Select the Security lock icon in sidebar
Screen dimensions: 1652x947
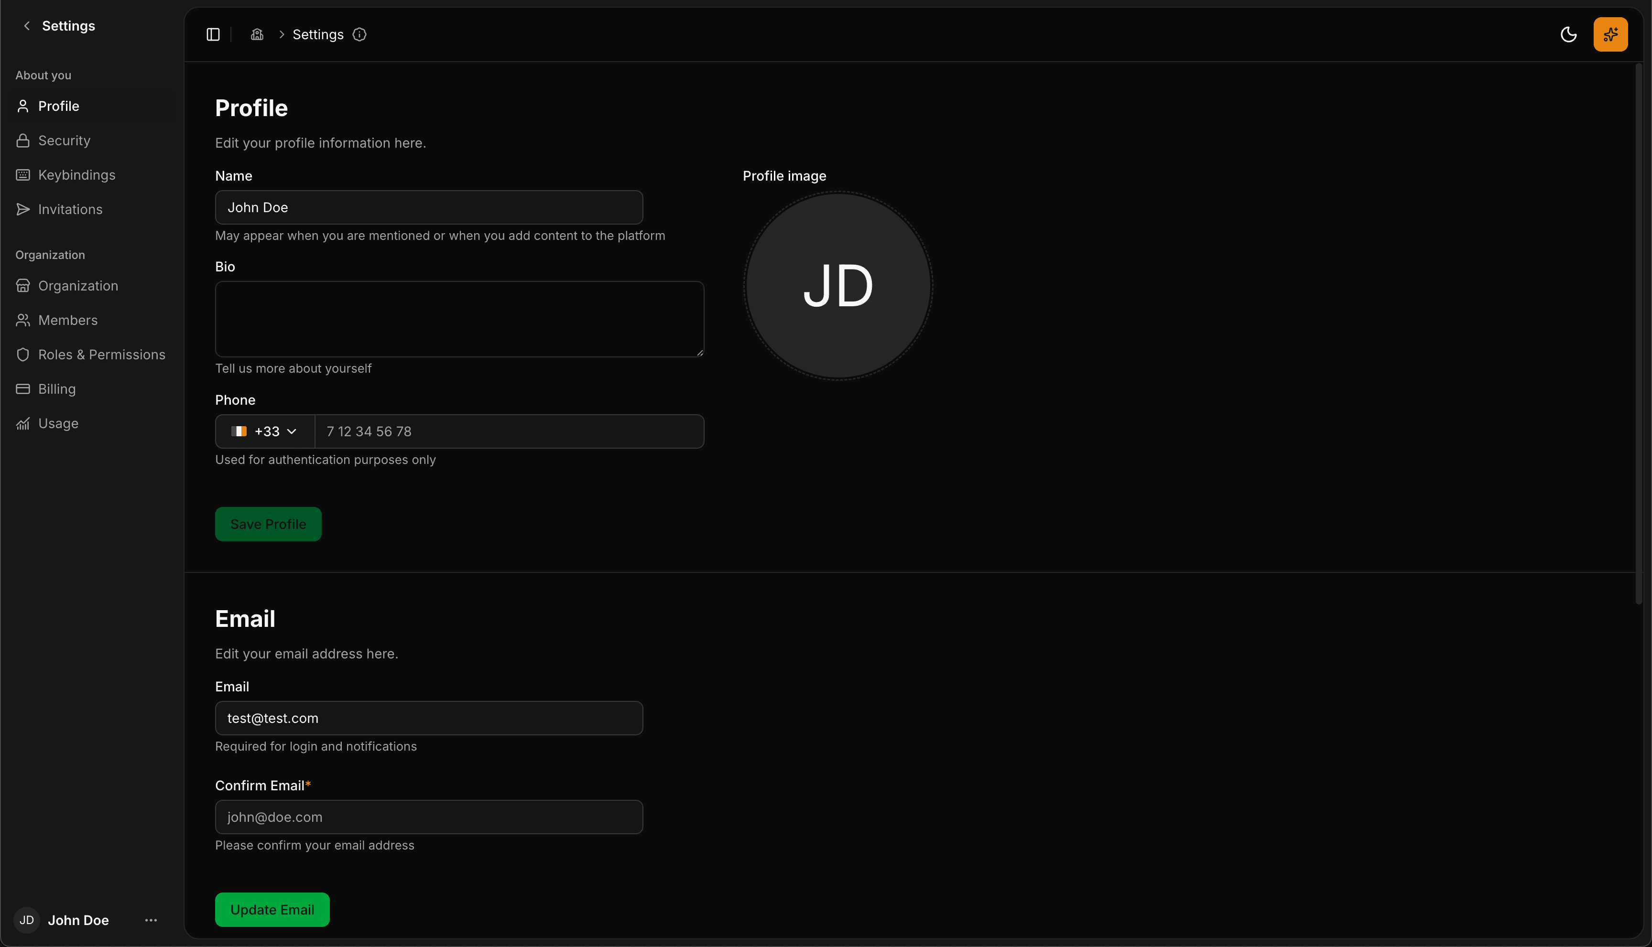23,140
